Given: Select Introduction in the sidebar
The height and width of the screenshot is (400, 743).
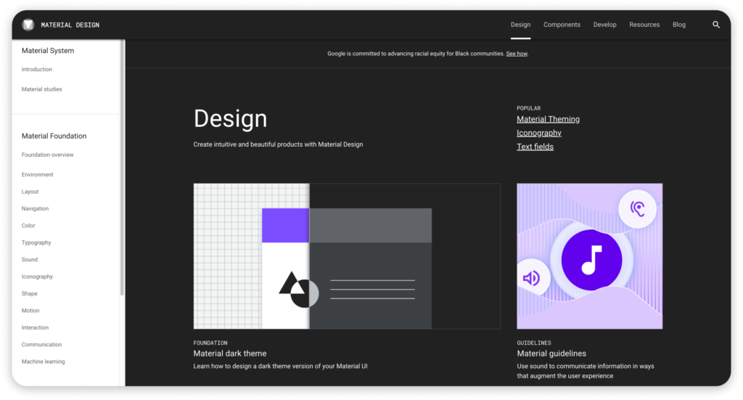Looking at the screenshot, I should point(36,69).
